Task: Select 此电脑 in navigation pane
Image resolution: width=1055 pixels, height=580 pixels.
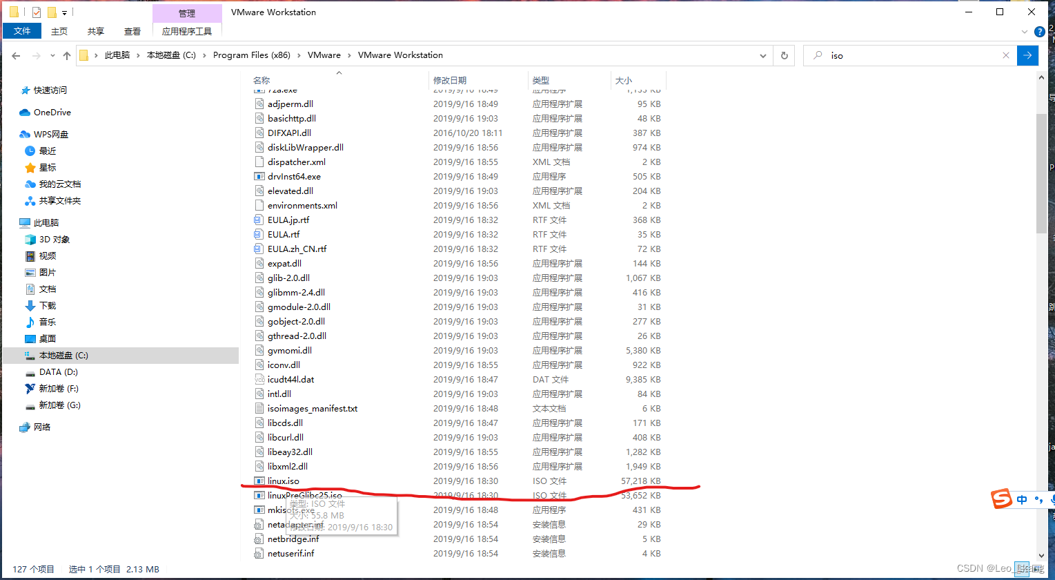Action: click(x=46, y=223)
